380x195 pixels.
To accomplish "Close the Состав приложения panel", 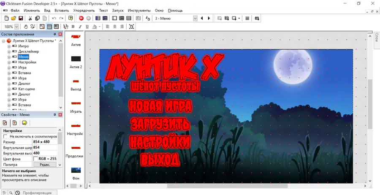I will tap(60, 34).
